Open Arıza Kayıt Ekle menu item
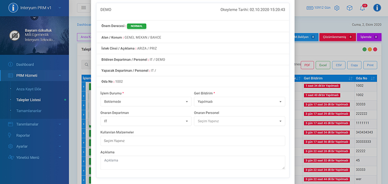 29,89
